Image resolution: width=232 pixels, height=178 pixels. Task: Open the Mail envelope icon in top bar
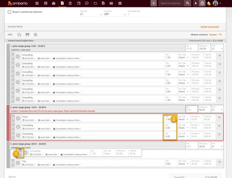pos(111,3)
